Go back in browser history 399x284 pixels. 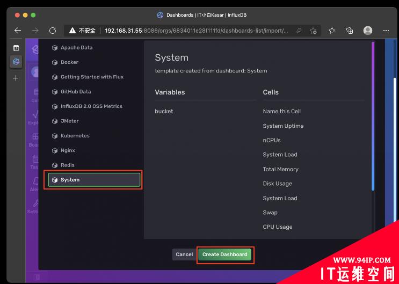click(18, 31)
